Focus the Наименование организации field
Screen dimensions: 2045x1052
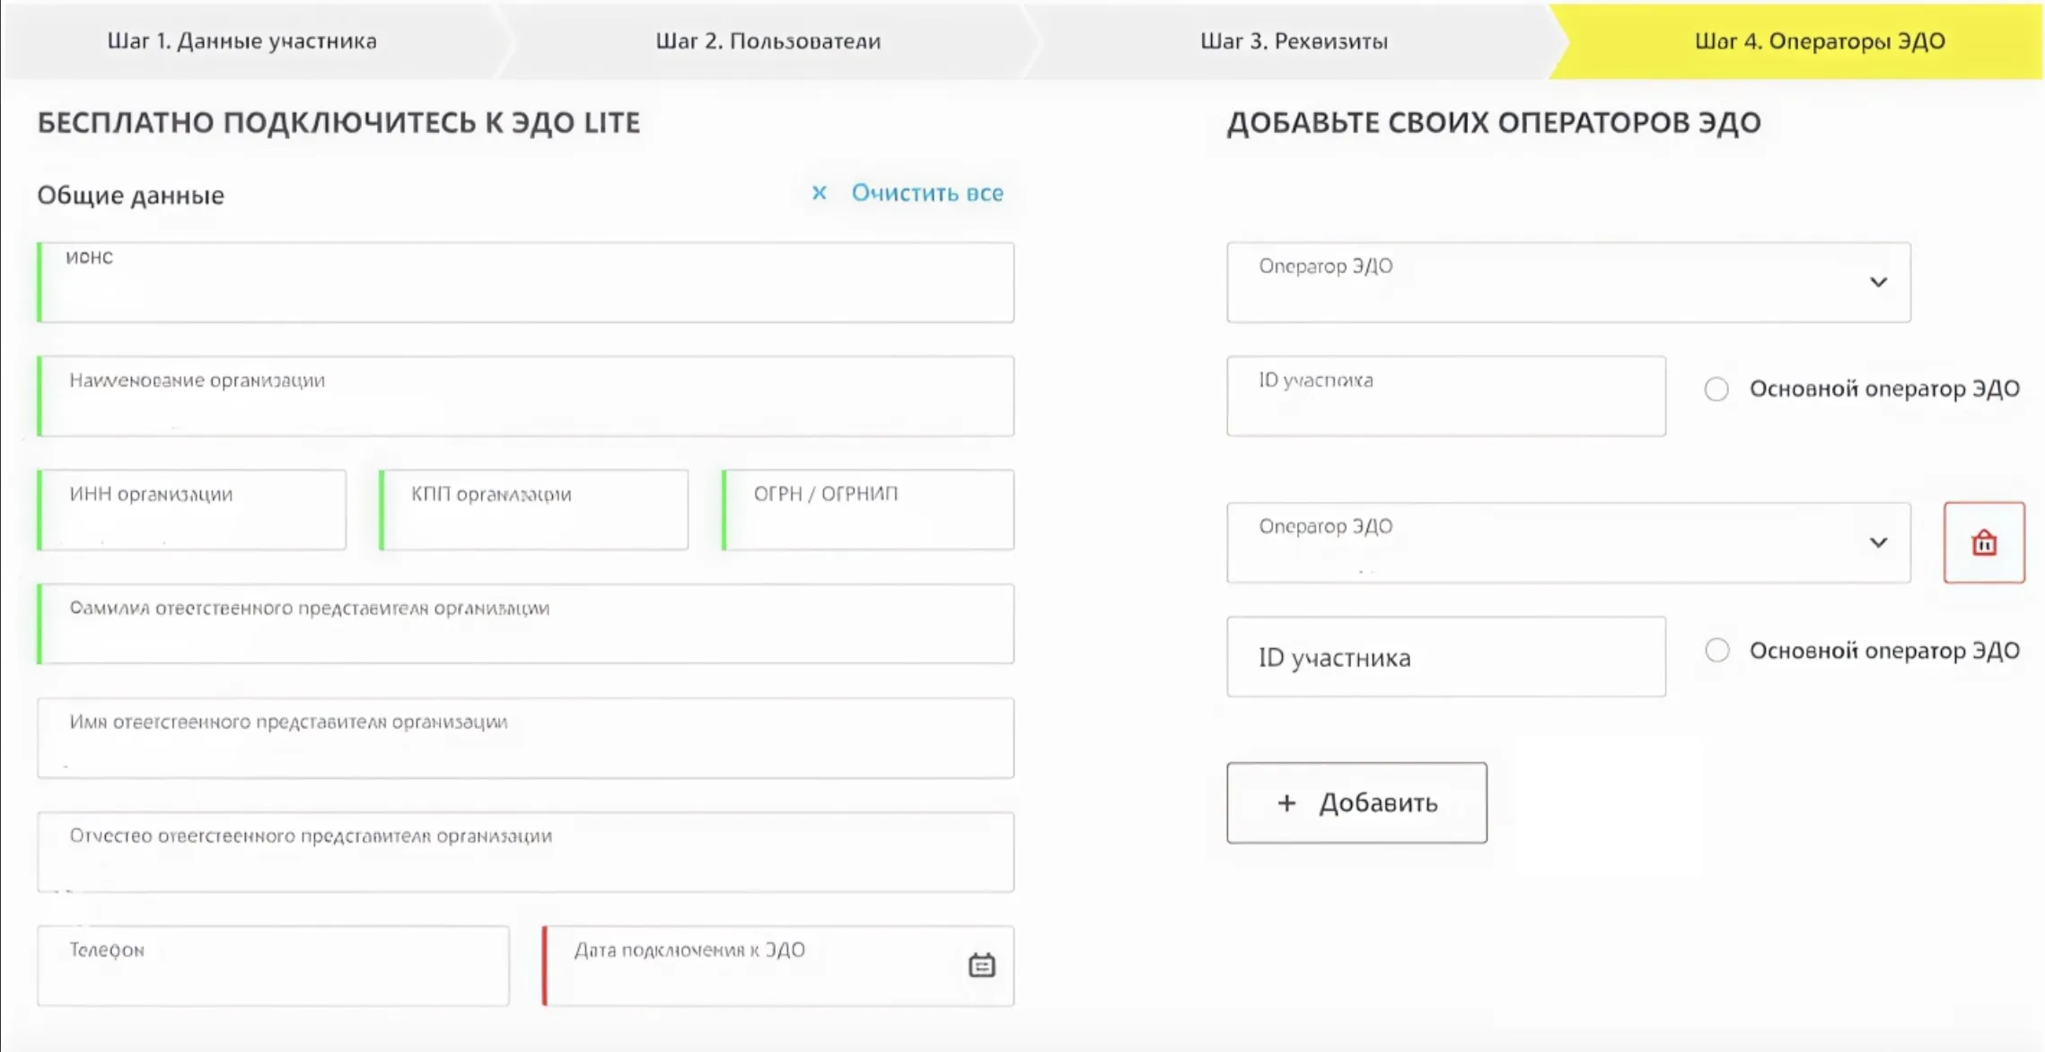pyautogui.click(x=526, y=397)
